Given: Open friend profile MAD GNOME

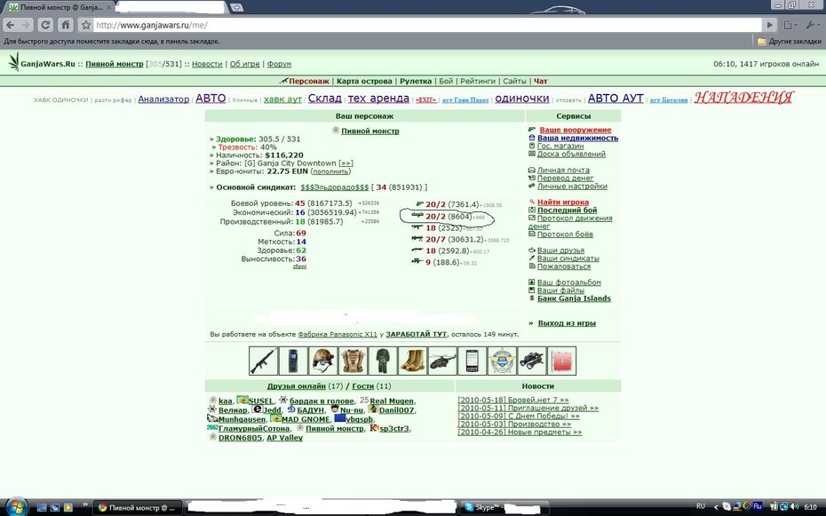Looking at the screenshot, I should 306,420.
